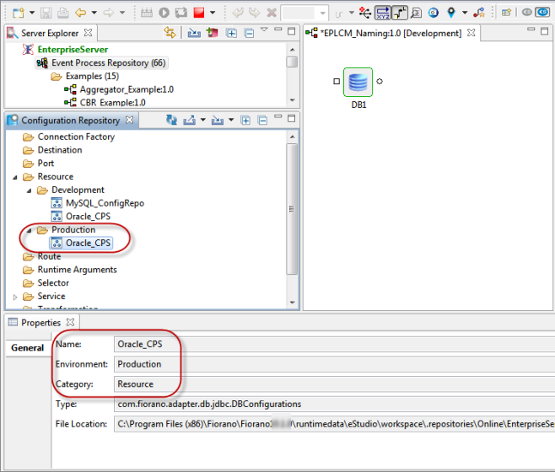Click Import icon in Configuration Repository

click(x=218, y=121)
